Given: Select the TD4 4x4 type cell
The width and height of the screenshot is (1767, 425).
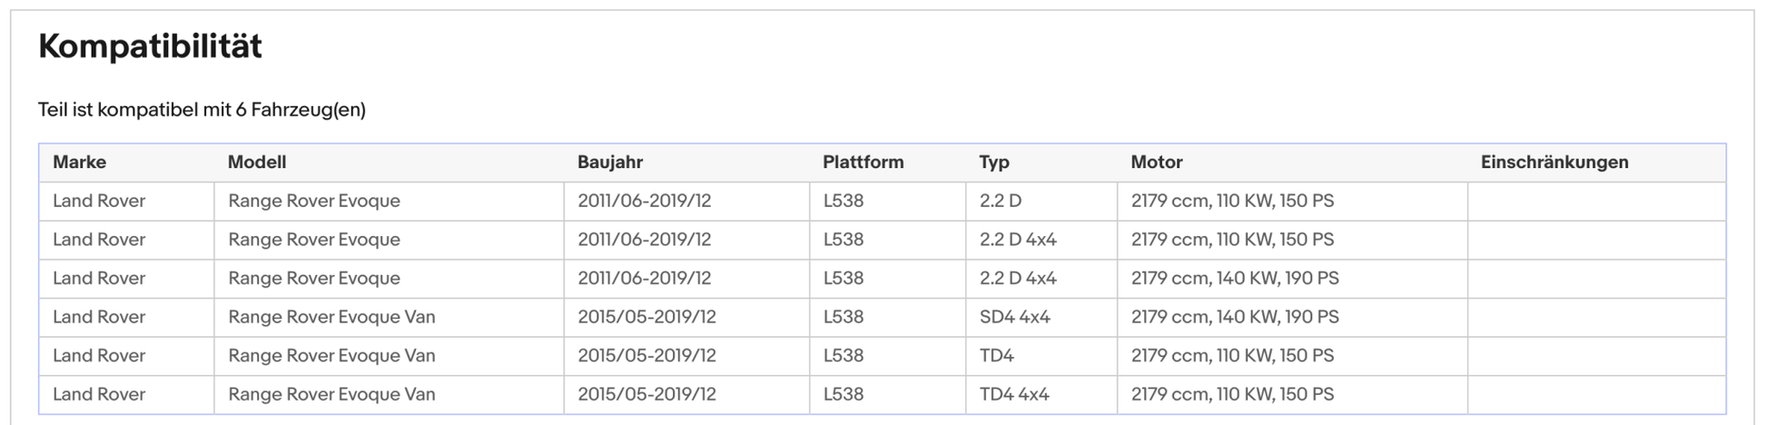Looking at the screenshot, I should (1014, 394).
